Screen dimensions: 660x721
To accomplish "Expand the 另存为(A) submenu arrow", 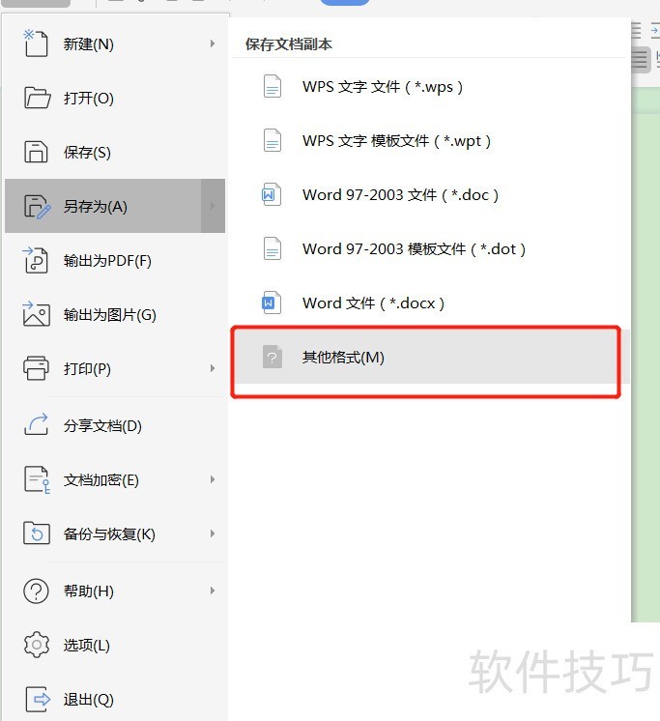I will [213, 206].
